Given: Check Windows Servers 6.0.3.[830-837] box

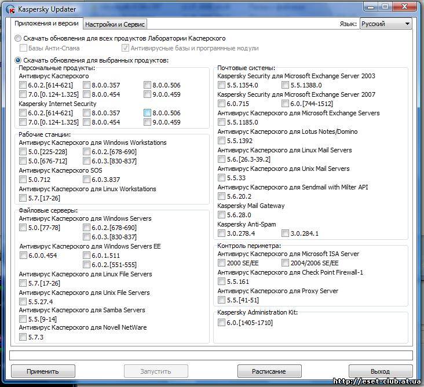Looking at the screenshot, I should click(x=86, y=236).
